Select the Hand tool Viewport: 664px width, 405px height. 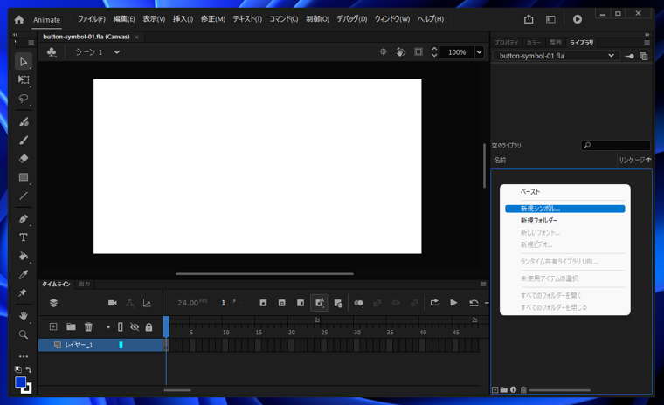click(x=24, y=316)
